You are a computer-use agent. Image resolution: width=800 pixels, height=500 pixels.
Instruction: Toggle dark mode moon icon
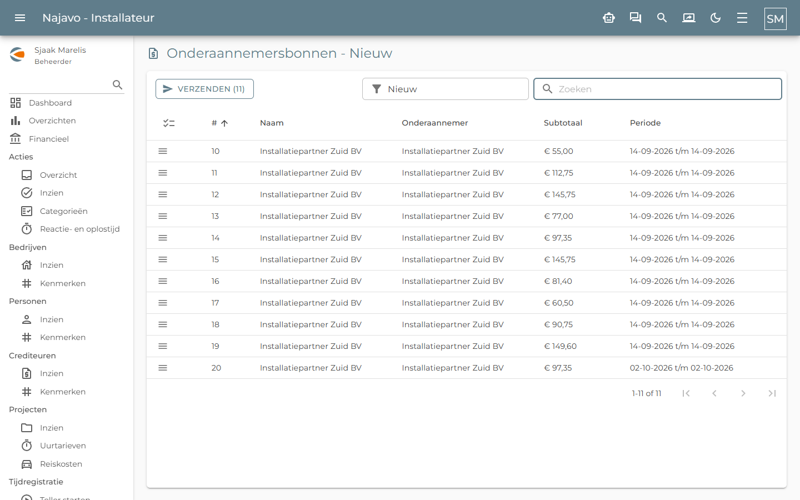pos(716,18)
